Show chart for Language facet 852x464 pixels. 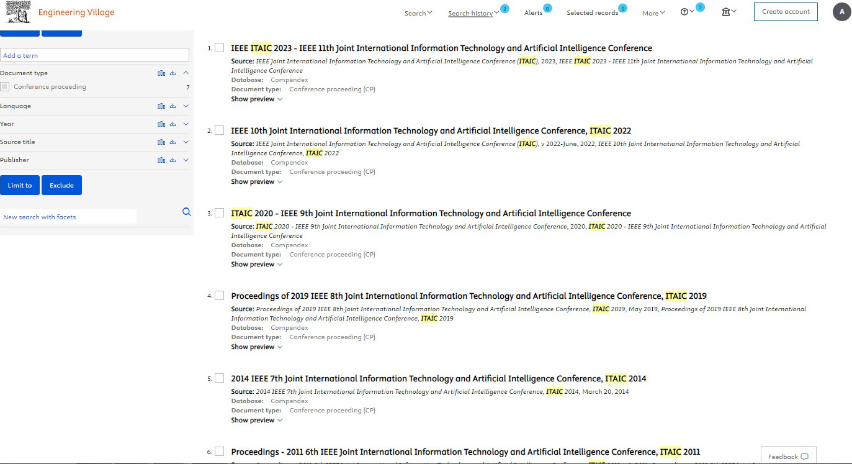pyautogui.click(x=161, y=106)
